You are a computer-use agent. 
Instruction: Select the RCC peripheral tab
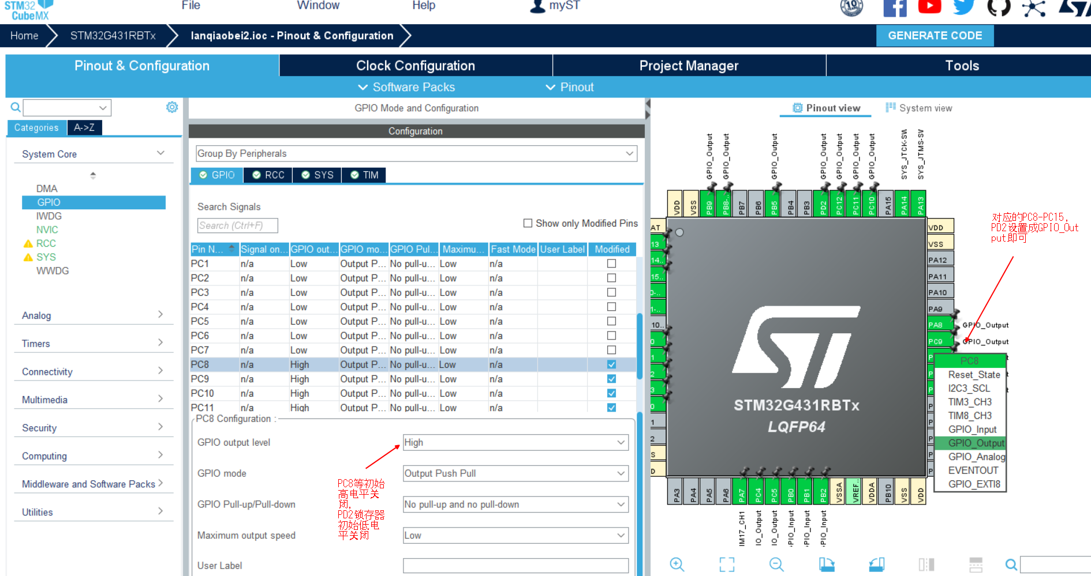coord(268,175)
